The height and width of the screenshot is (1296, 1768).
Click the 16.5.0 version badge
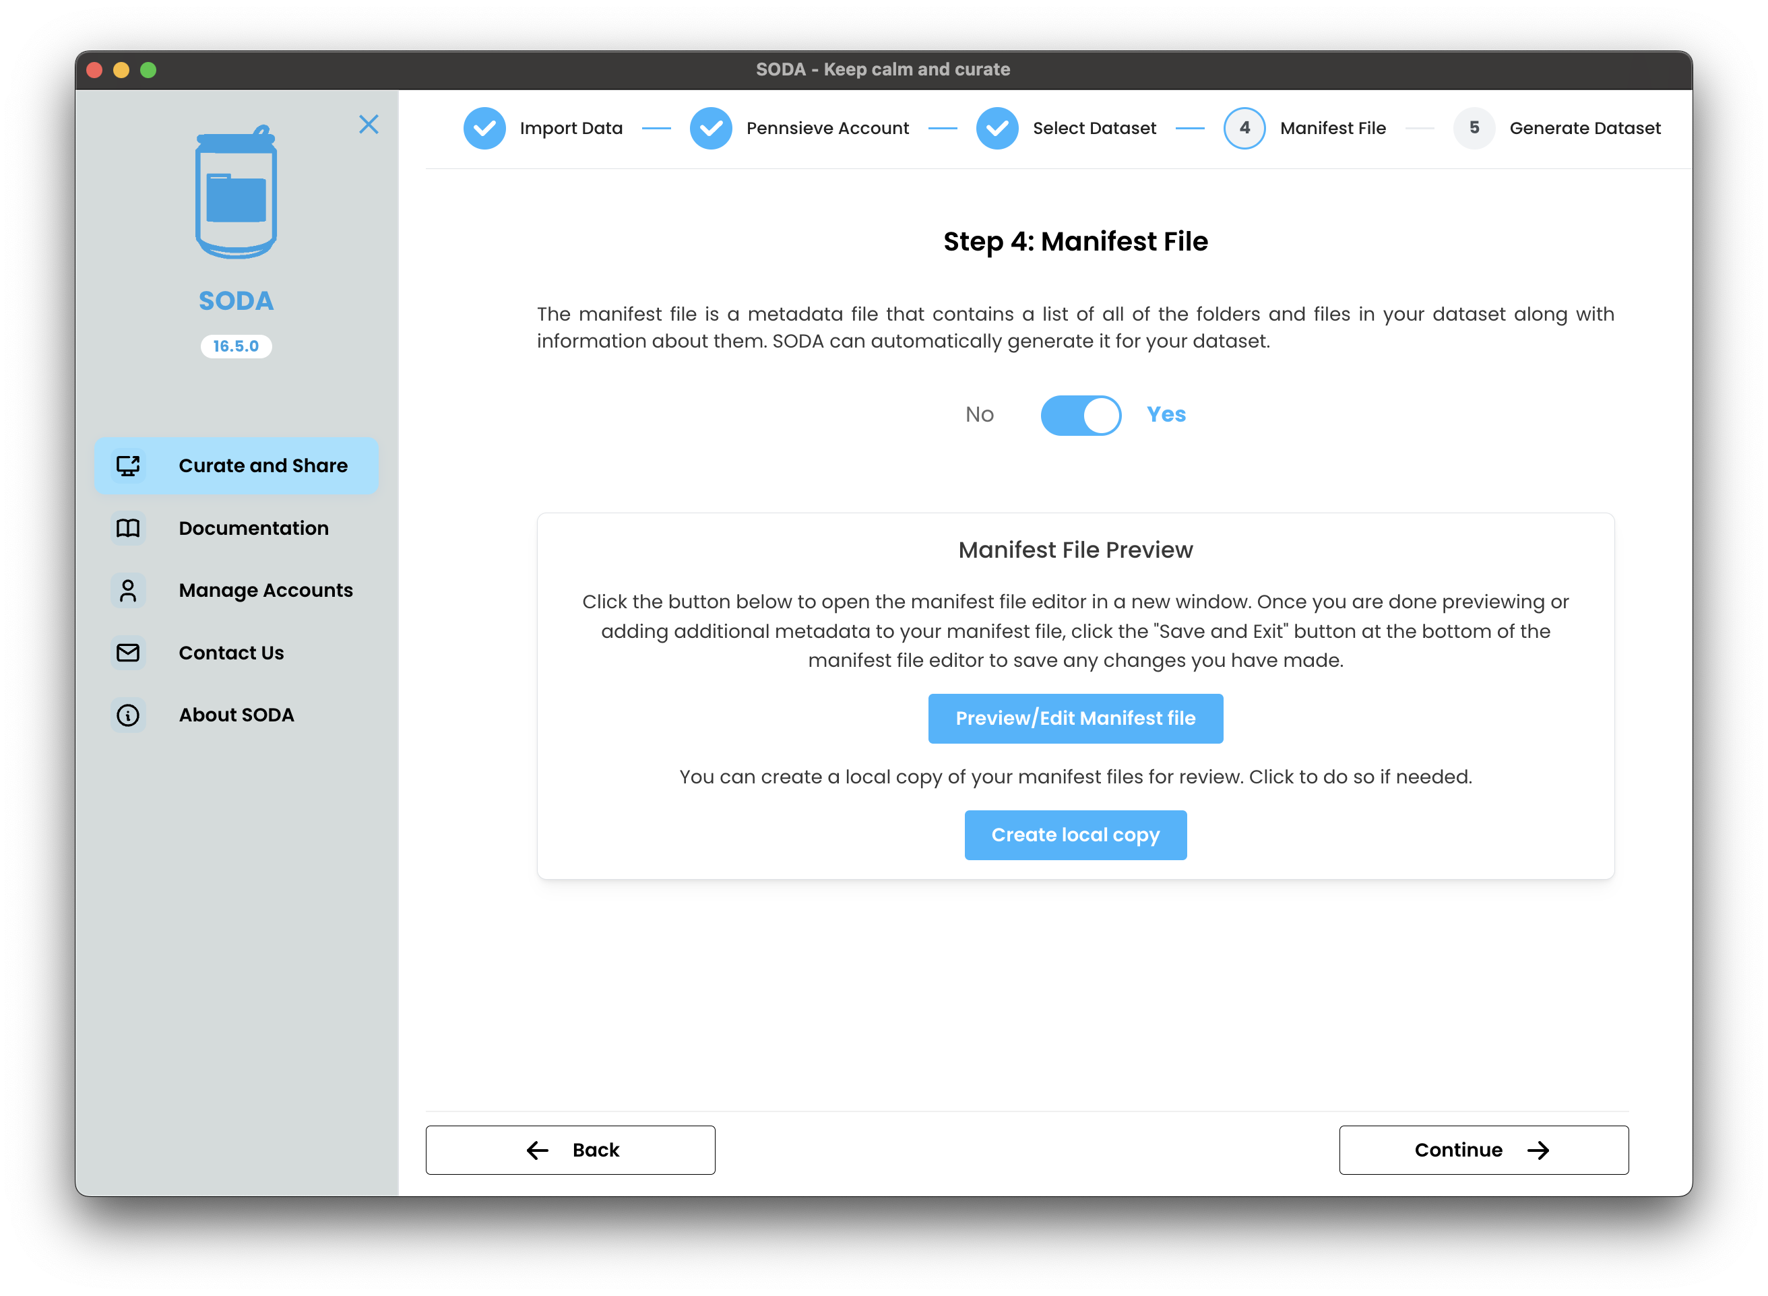(x=235, y=346)
